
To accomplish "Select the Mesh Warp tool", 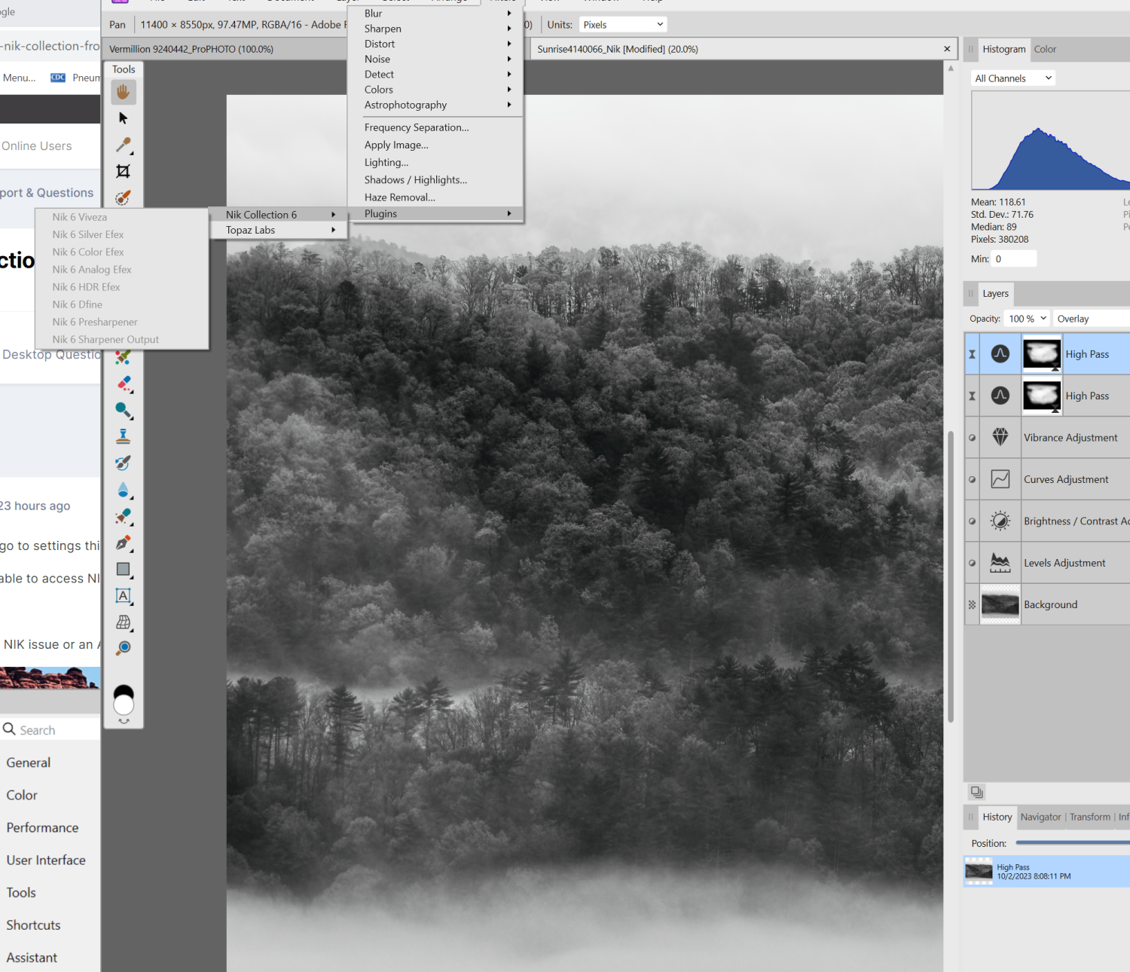I will pos(123,622).
